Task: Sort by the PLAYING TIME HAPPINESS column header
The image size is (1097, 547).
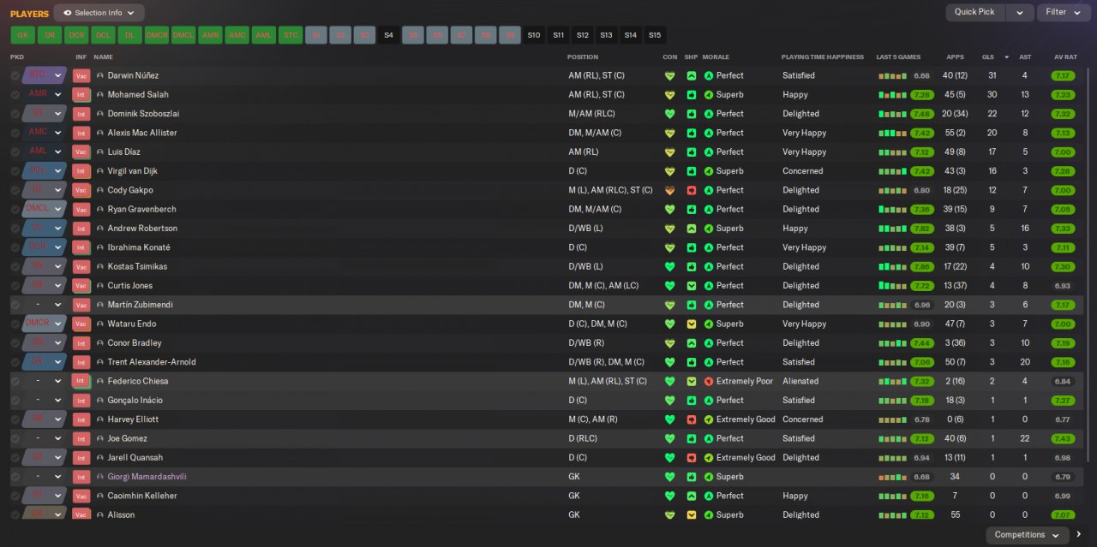Action: [823, 56]
